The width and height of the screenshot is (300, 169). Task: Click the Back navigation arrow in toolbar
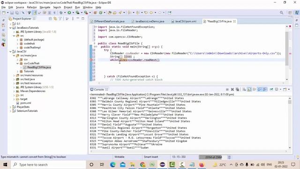(151, 13)
